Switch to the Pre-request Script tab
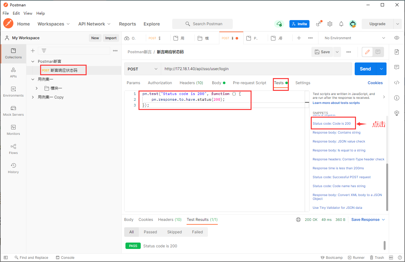Viewport: 405px width, 262px height. (x=250, y=83)
